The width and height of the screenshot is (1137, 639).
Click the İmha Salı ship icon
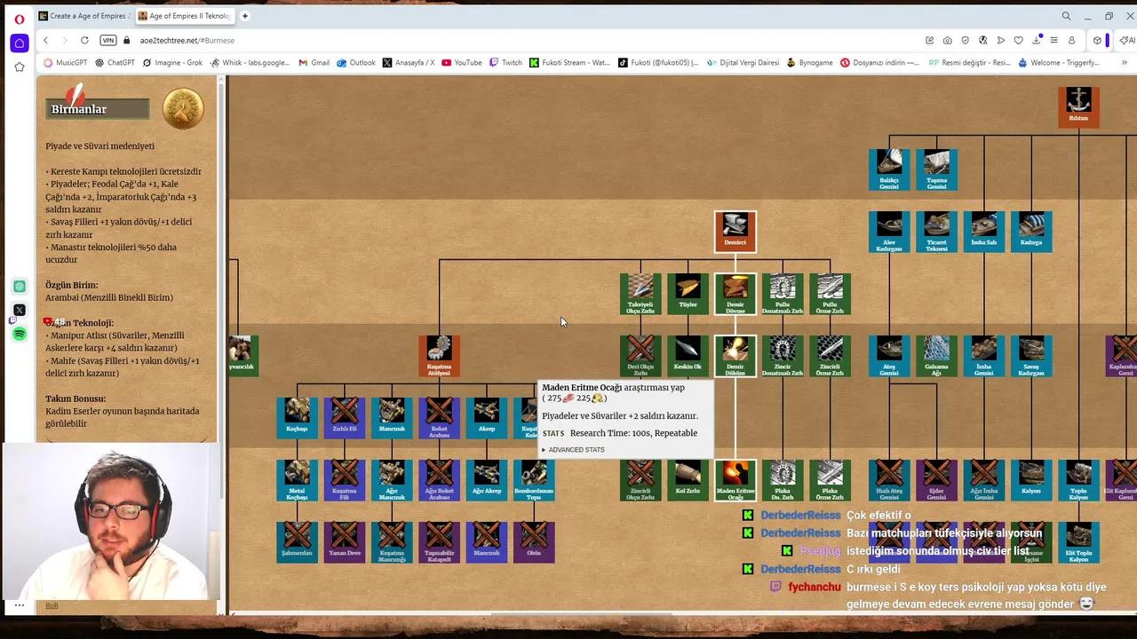tap(984, 232)
